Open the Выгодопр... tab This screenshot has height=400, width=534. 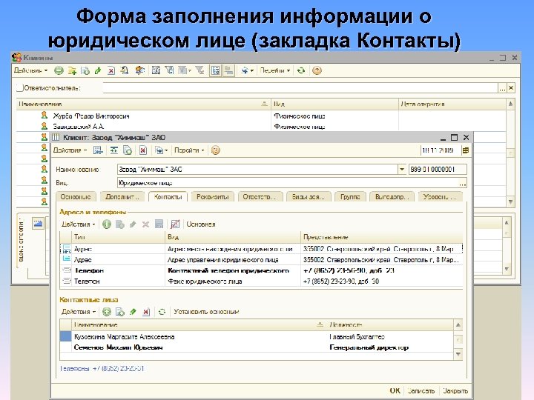(x=392, y=197)
